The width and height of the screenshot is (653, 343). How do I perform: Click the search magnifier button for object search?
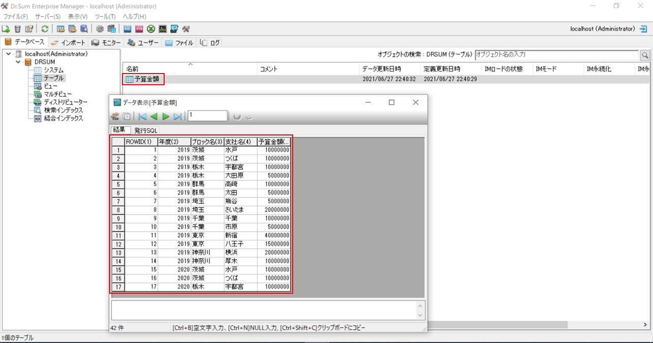point(645,55)
